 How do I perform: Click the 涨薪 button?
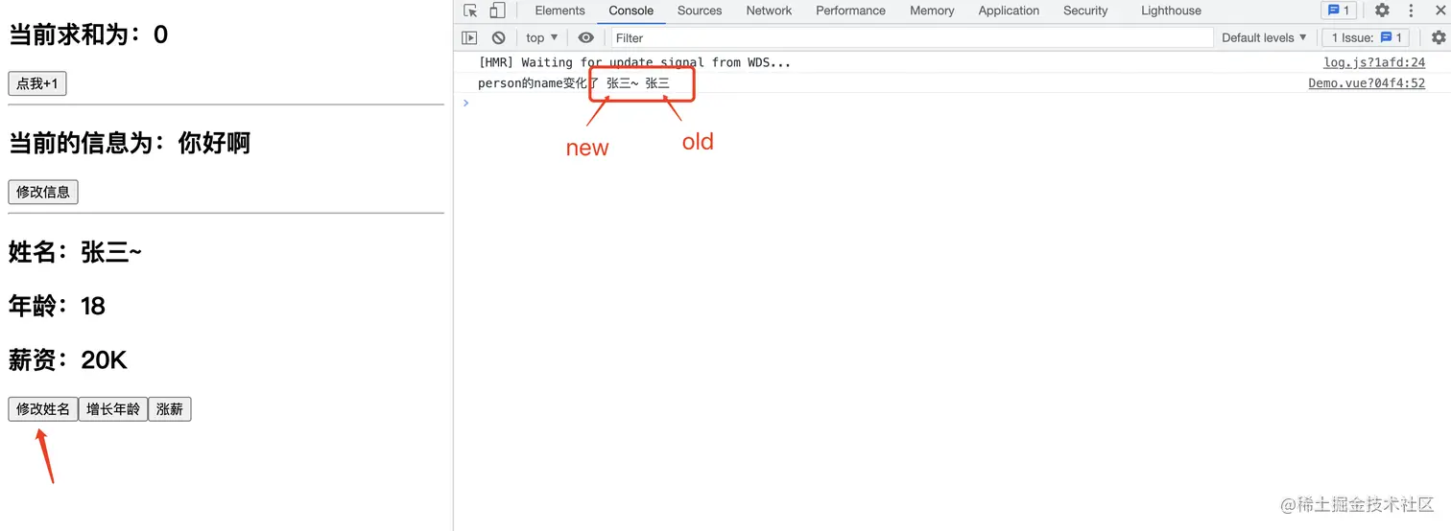point(170,409)
